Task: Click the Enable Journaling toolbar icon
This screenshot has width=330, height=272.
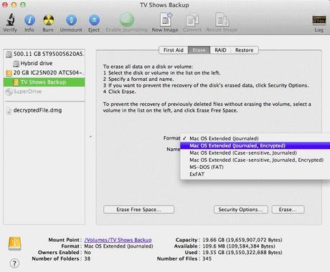Action: 126,19
